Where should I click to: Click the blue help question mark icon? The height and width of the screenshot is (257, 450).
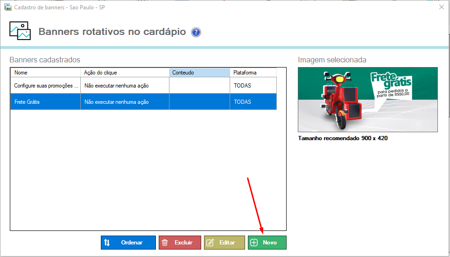pos(196,32)
